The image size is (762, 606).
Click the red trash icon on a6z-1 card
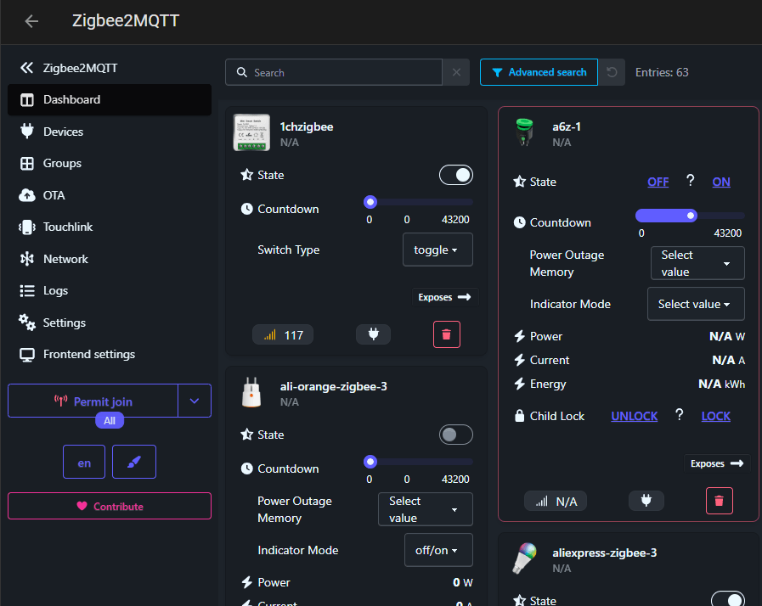pos(719,501)
